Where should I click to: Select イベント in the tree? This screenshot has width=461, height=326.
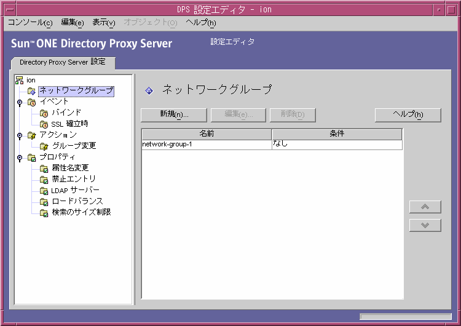54,102
